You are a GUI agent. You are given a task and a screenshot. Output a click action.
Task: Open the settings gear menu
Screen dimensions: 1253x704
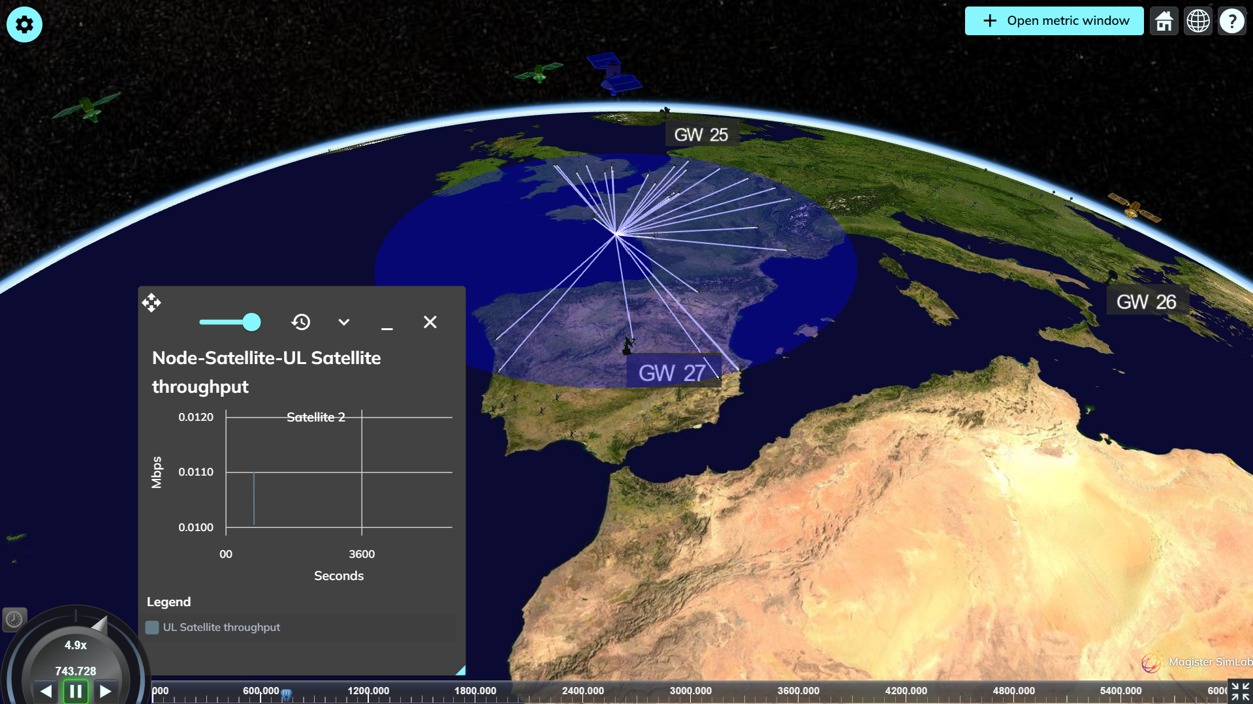tap(24, 24)
